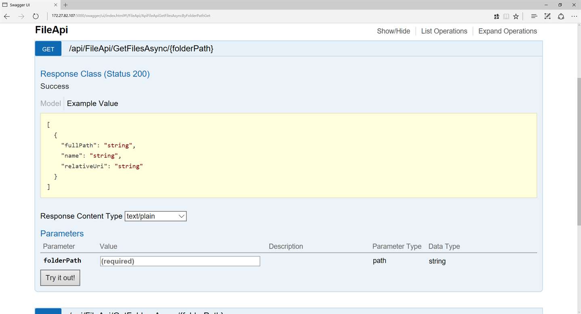The height and width of the screenshot is (314, 581).
Task: Click the FileApi heading link
Action: tap(51, 30)
